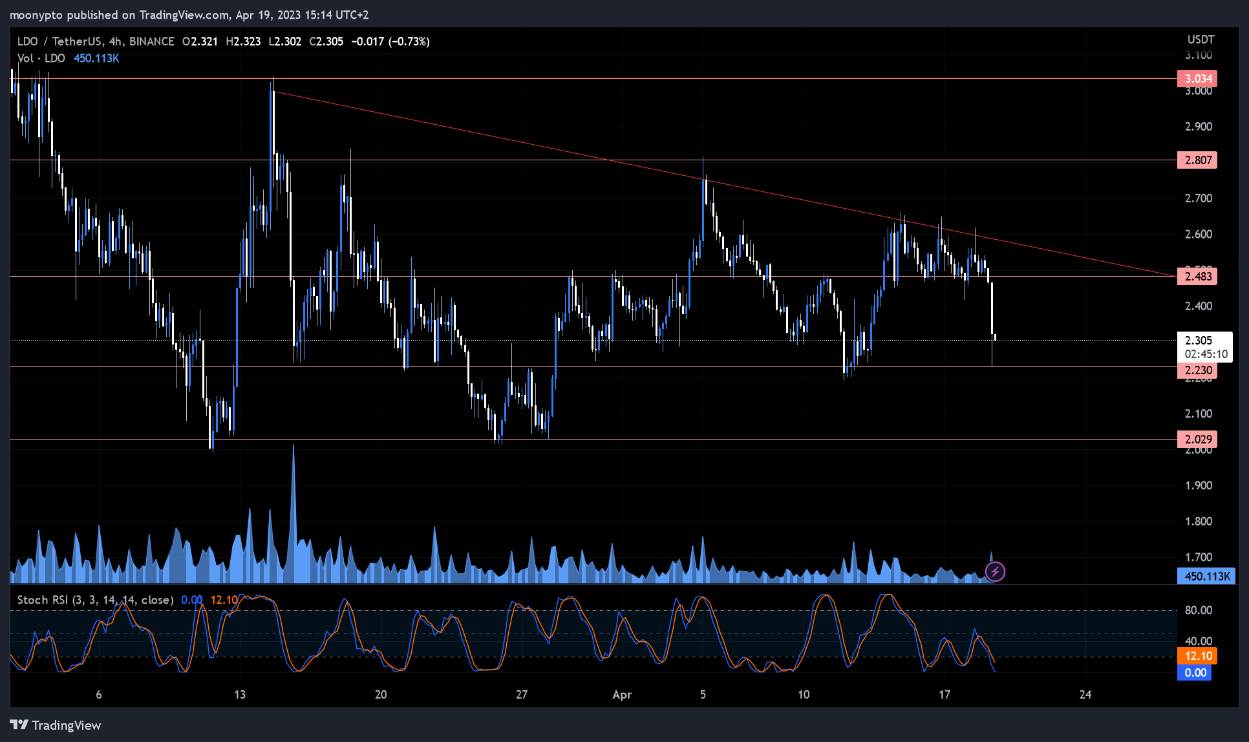Select the 2.230 price level label
This screenshot has height=742, width=1249.
[1197, 370]
